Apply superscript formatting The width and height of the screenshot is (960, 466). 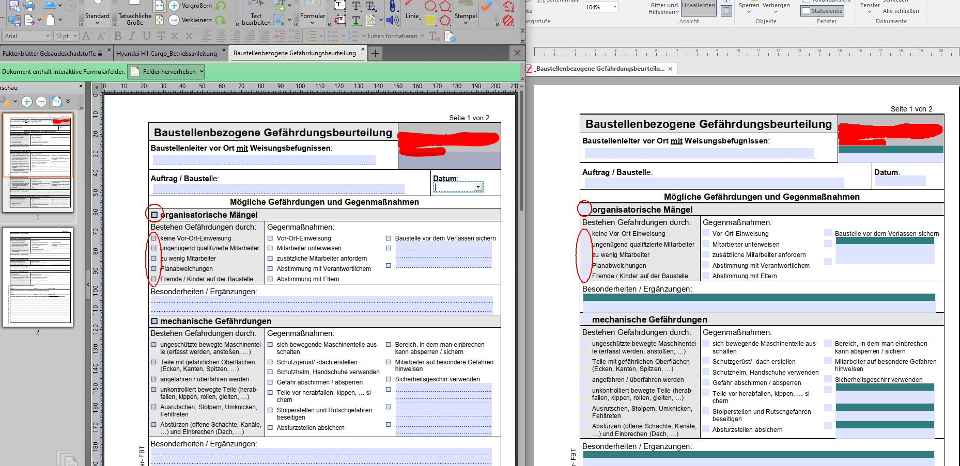(190, 36)
